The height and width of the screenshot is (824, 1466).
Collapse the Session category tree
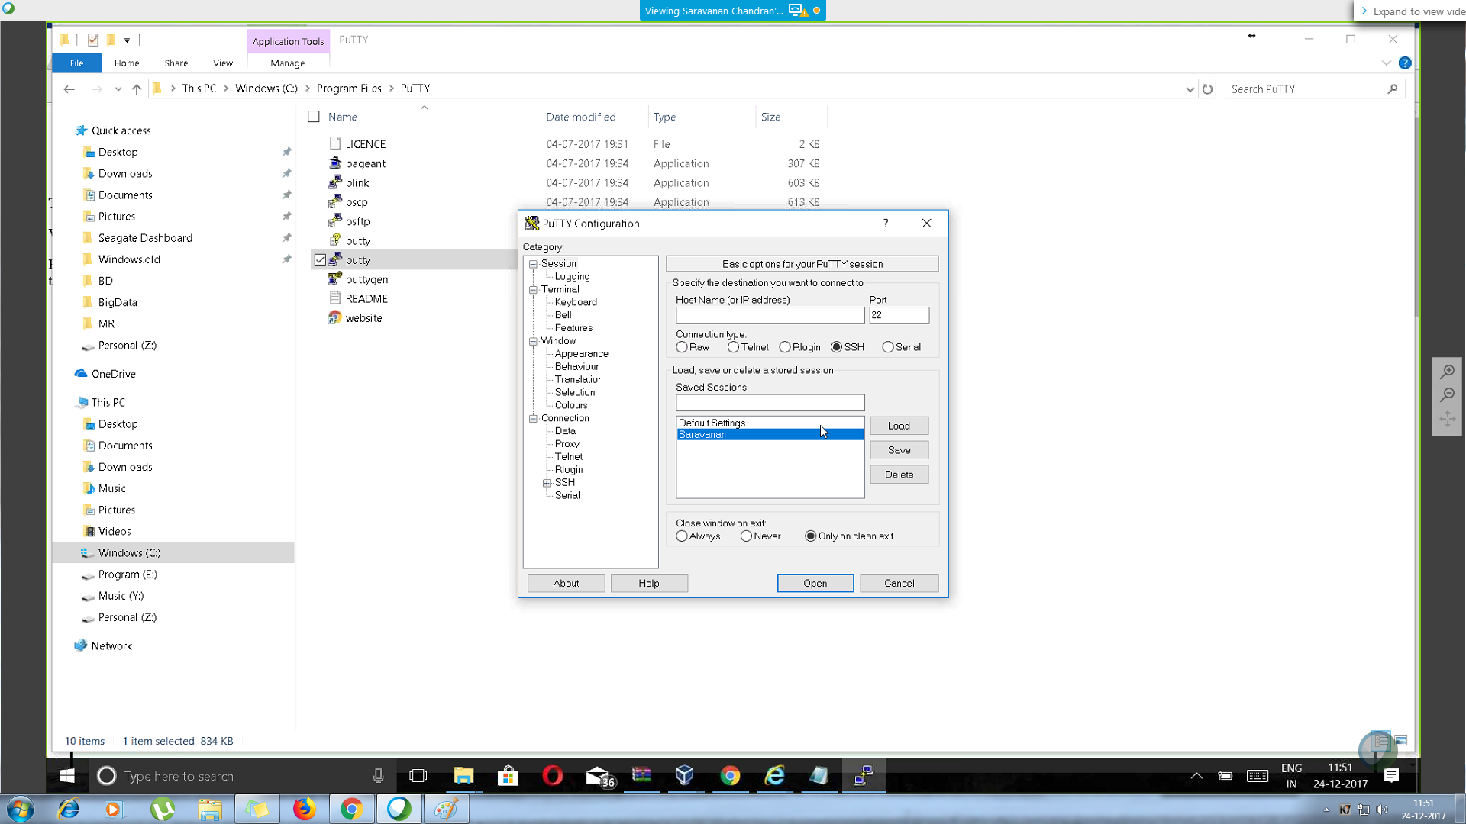point(533,263)
